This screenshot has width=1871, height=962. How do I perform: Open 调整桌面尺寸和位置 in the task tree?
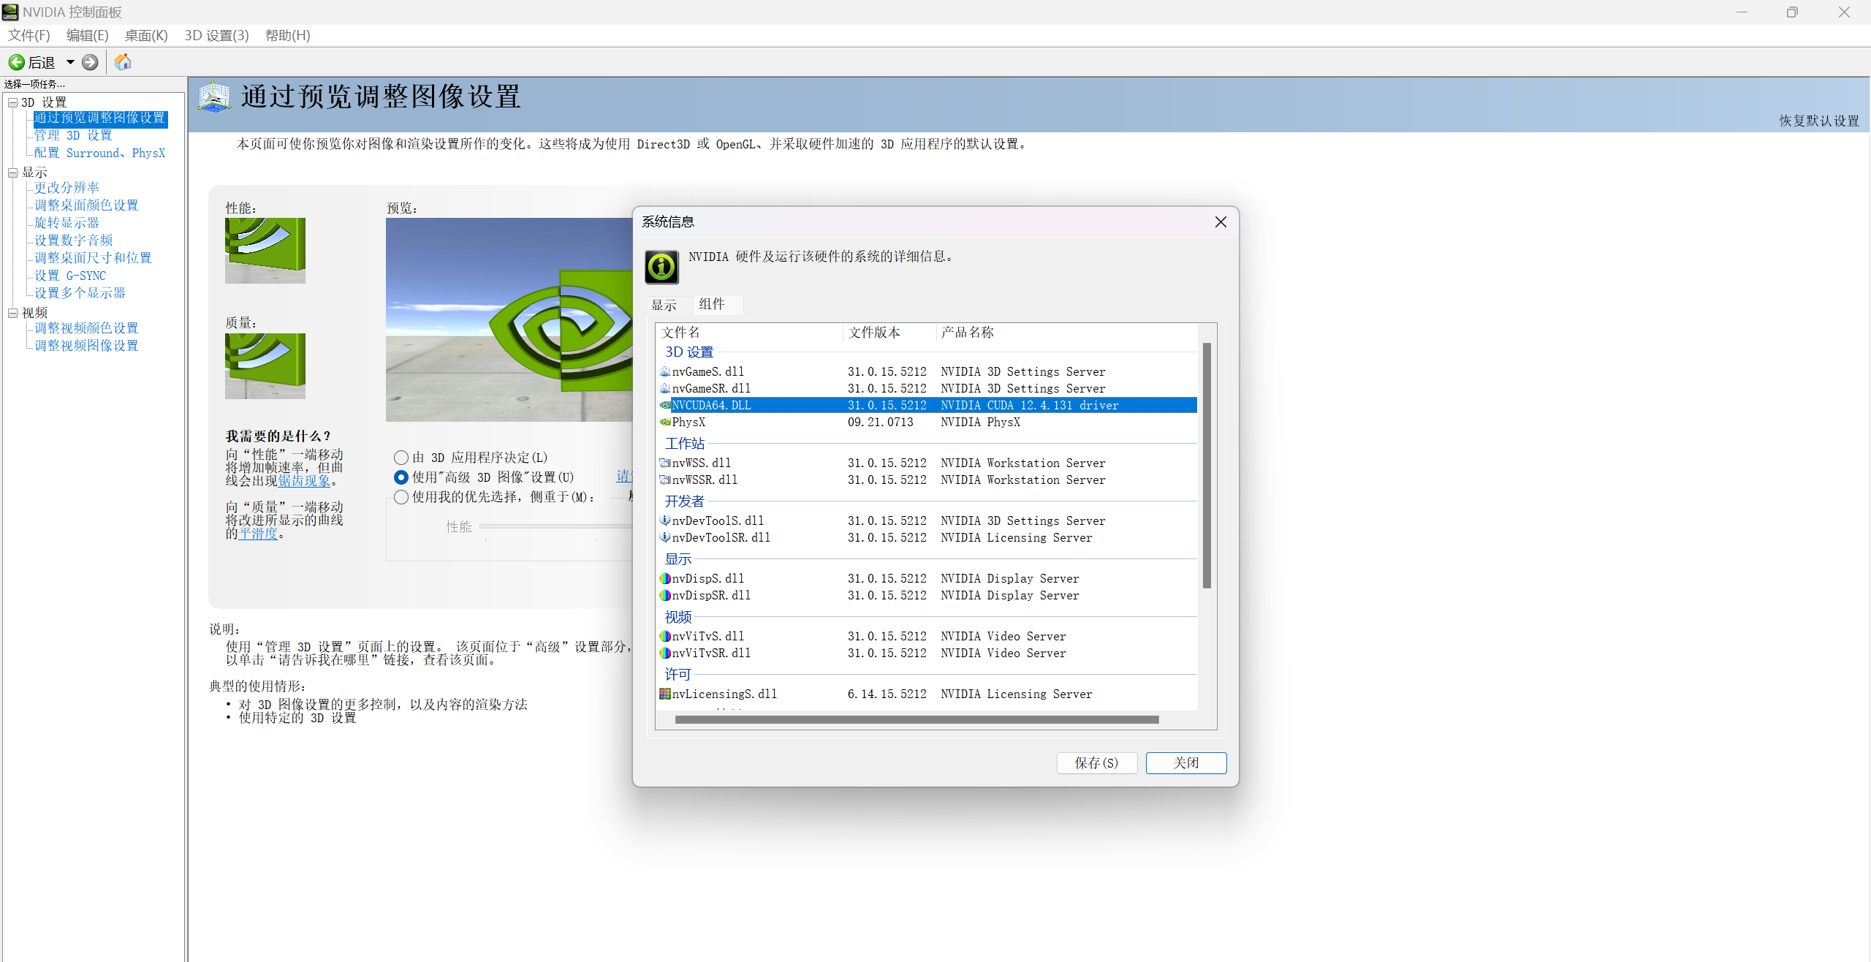click(x=93, y=258)
